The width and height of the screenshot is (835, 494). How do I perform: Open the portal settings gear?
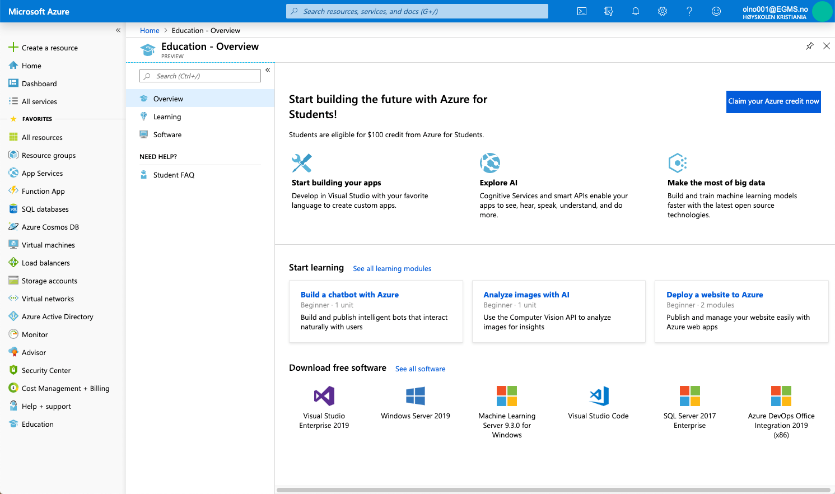[663, 11]
